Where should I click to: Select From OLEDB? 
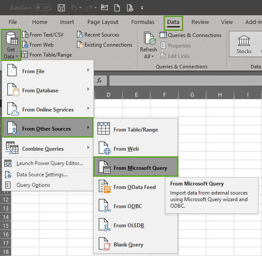(x=136, y=225)
